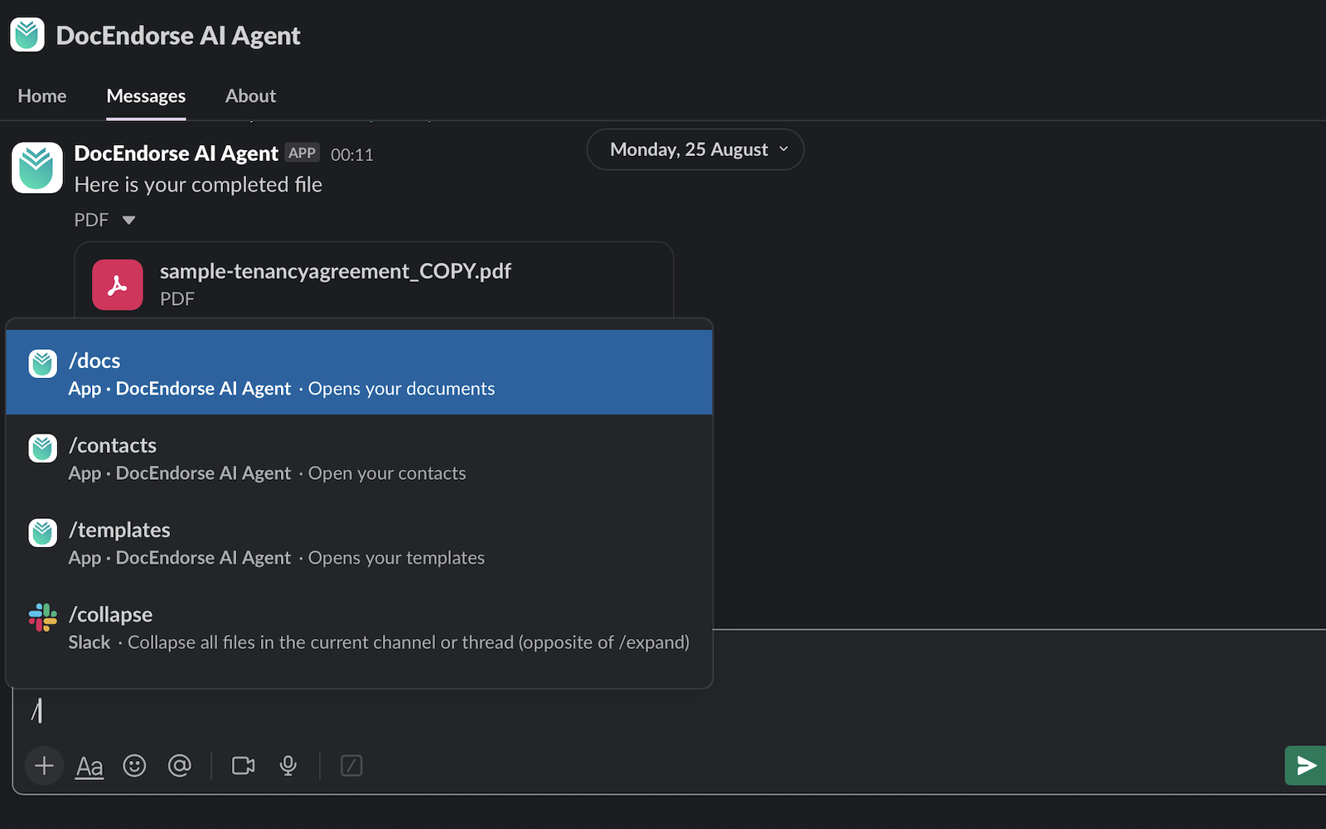
Task: Select the emoji picker in the message composer
Action: point(134,765)
